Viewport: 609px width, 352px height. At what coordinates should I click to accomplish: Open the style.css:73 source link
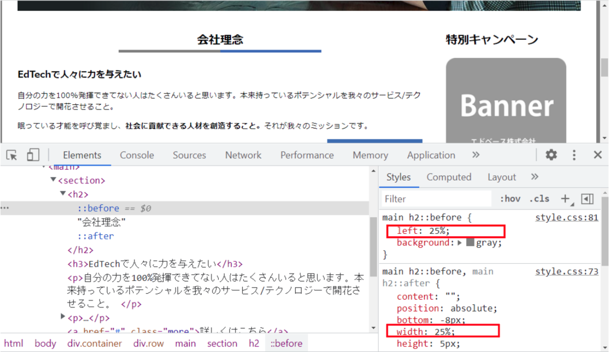tap(567, 272)
